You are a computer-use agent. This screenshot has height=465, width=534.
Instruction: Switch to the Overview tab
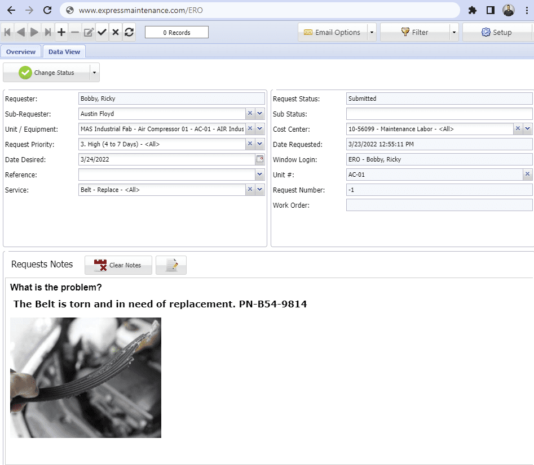coord(21,52)
